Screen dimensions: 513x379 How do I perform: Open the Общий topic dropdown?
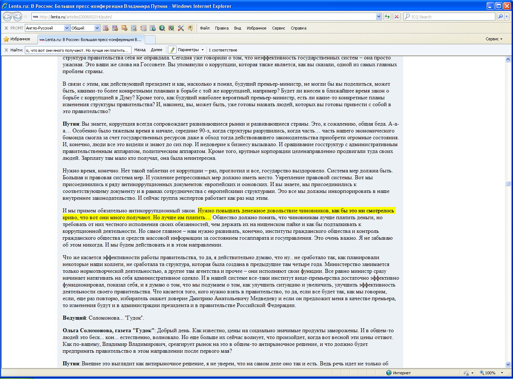pyautogui.click(x=97, y=28)
